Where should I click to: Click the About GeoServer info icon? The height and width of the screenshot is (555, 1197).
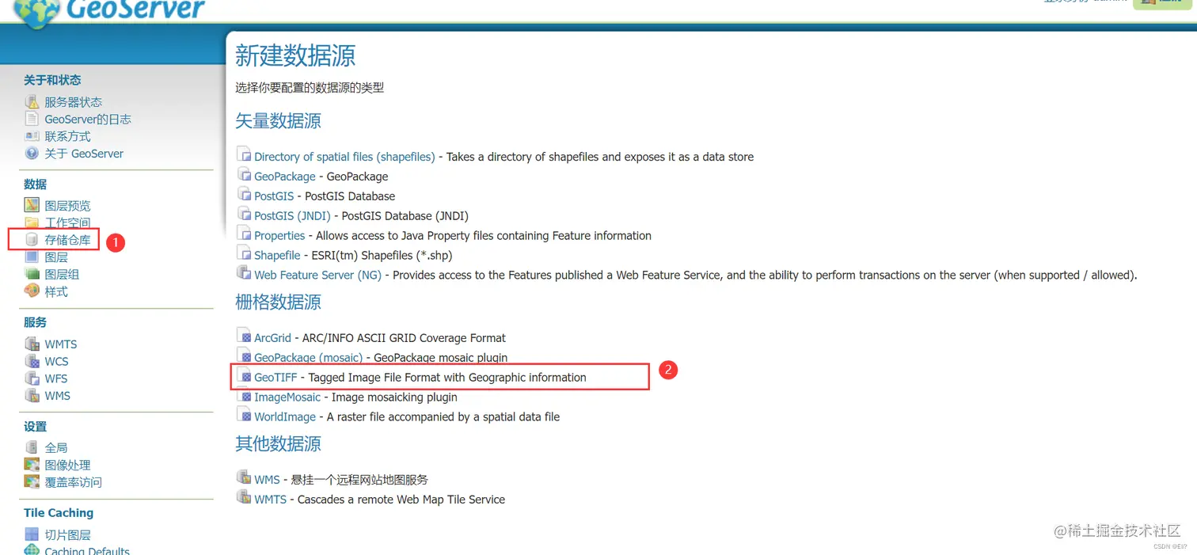point(32,154)
